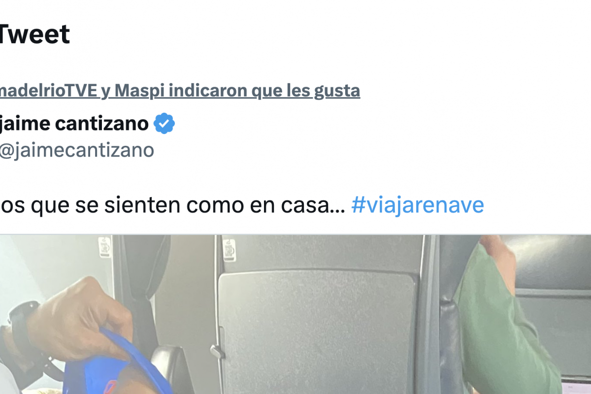Open the attached train photo
The height and width of the screenshot is (394, 591).
pyautogui.click(x=295, y=314)
